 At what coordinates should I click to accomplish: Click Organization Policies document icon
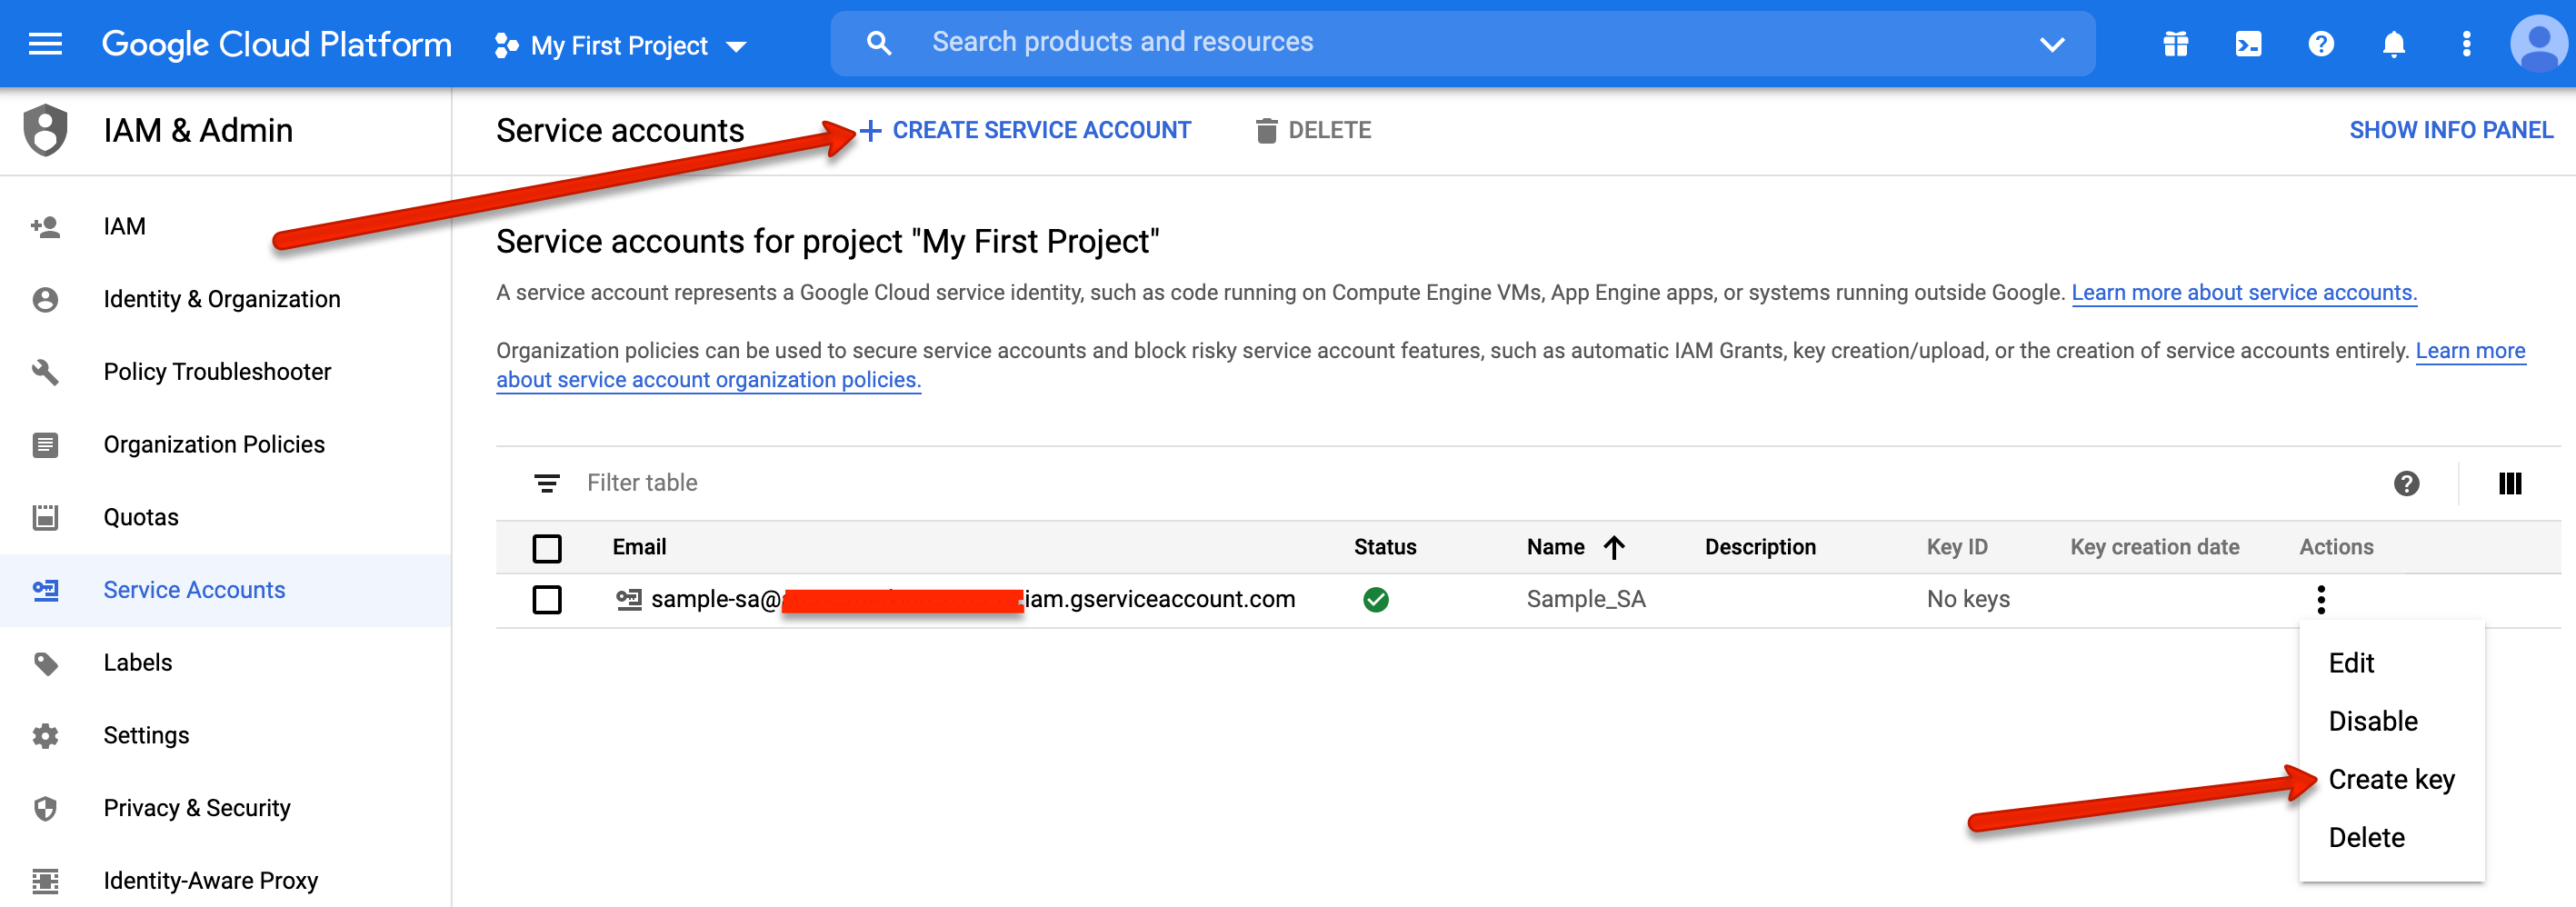coord(45,445)
